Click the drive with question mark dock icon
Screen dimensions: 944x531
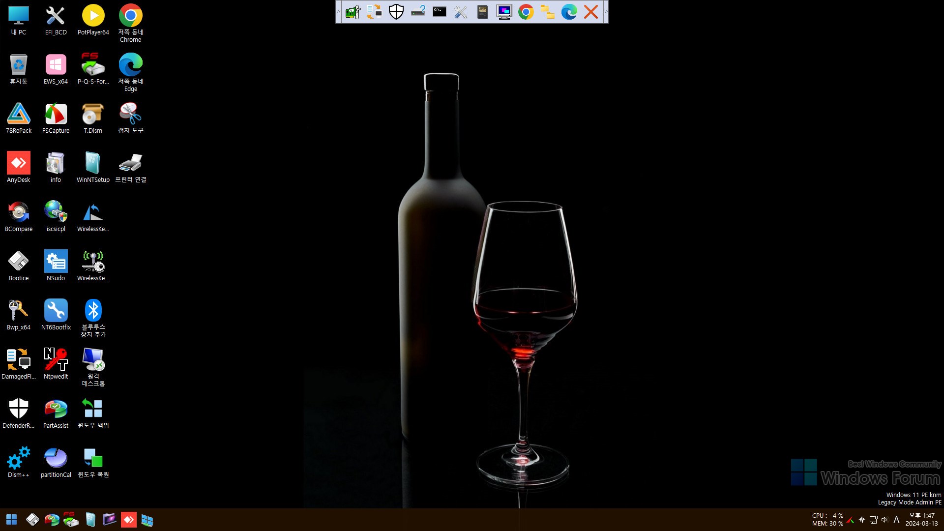(418, 12)
